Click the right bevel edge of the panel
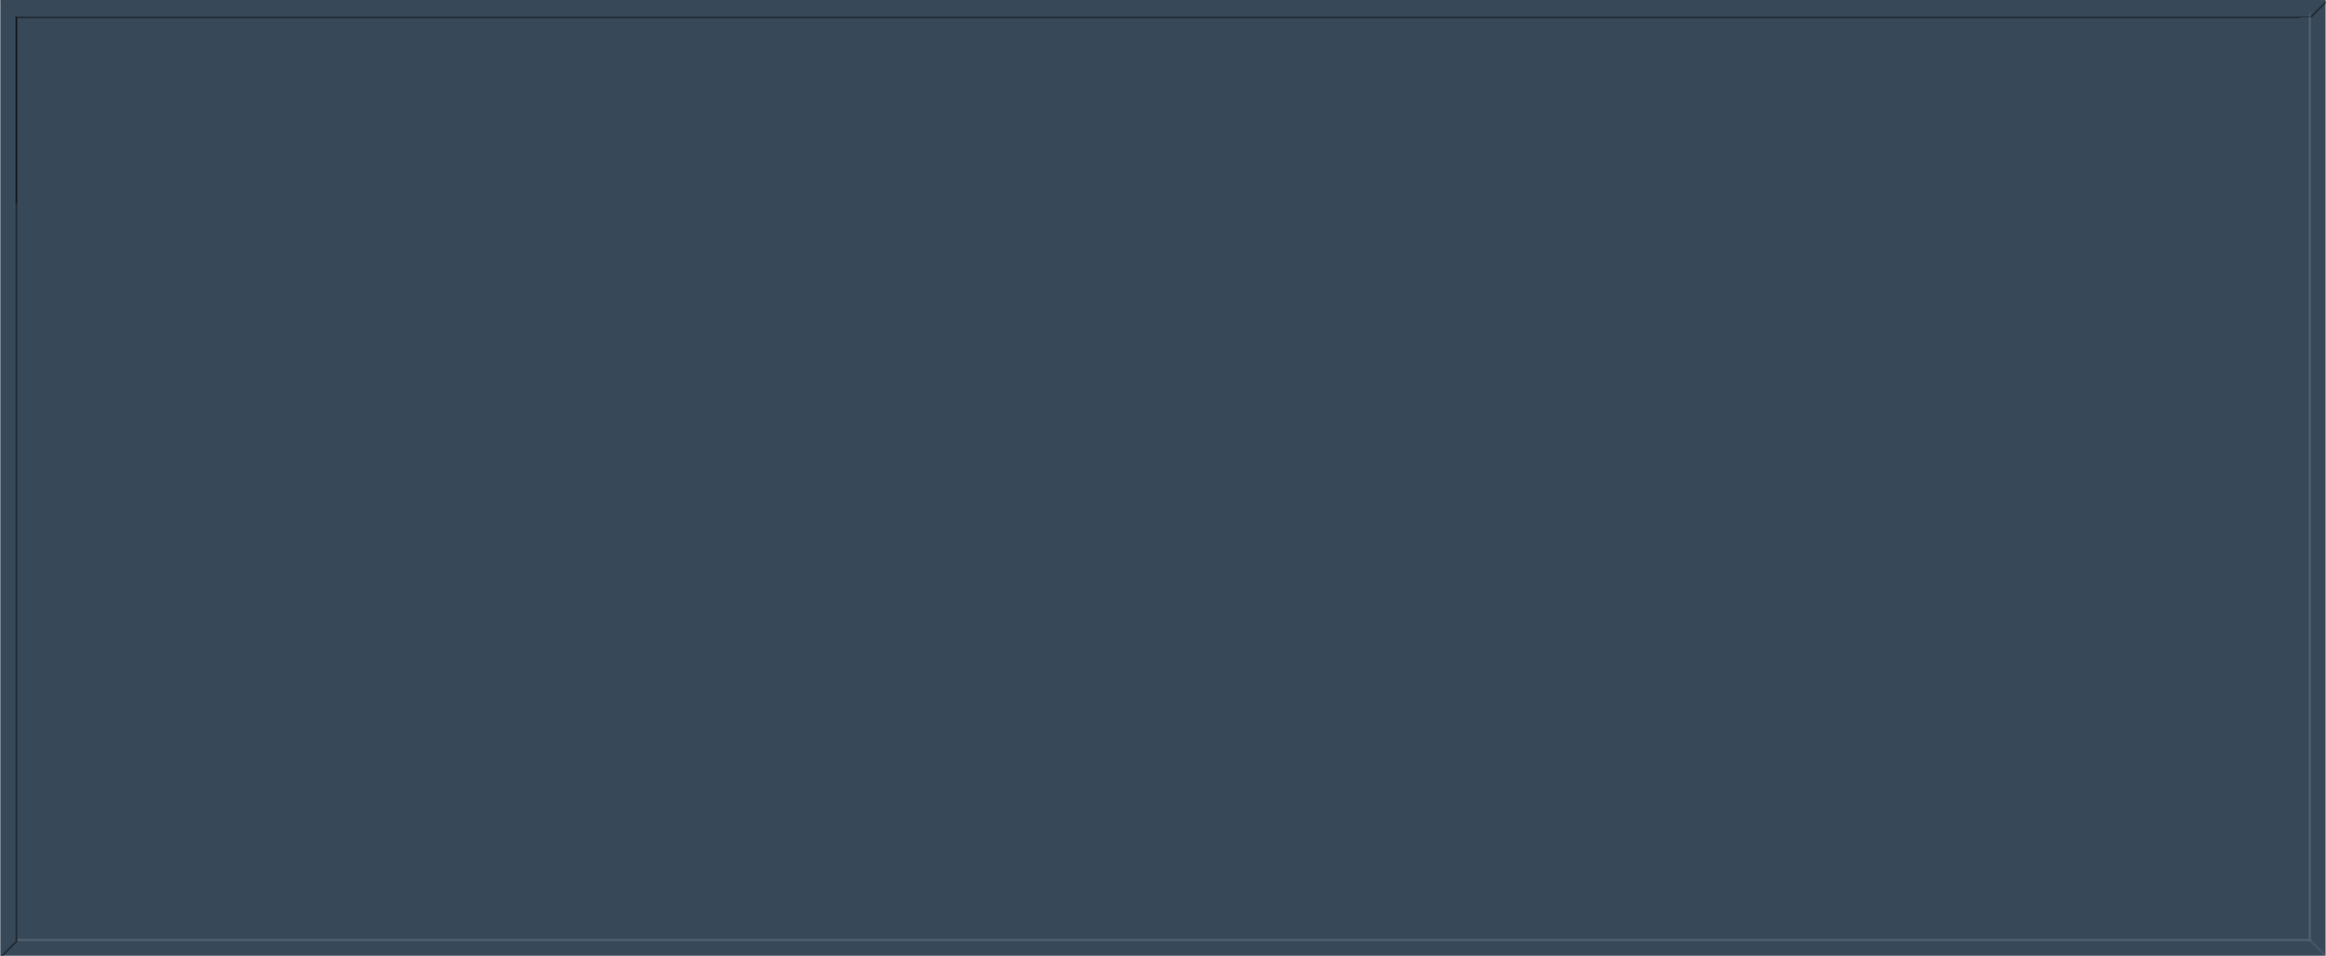The height and width of the screenshot is (956, 2326). coord(2318,478)
